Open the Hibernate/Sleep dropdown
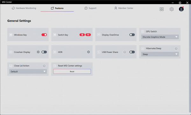Screen dimensions: 191x115 pyautogui.click(x=160, y=54)
